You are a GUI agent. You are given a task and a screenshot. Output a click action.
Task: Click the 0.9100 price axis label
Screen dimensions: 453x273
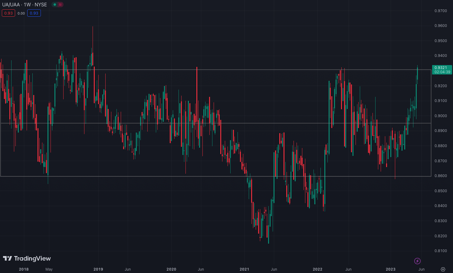click(x=441, y=101)
